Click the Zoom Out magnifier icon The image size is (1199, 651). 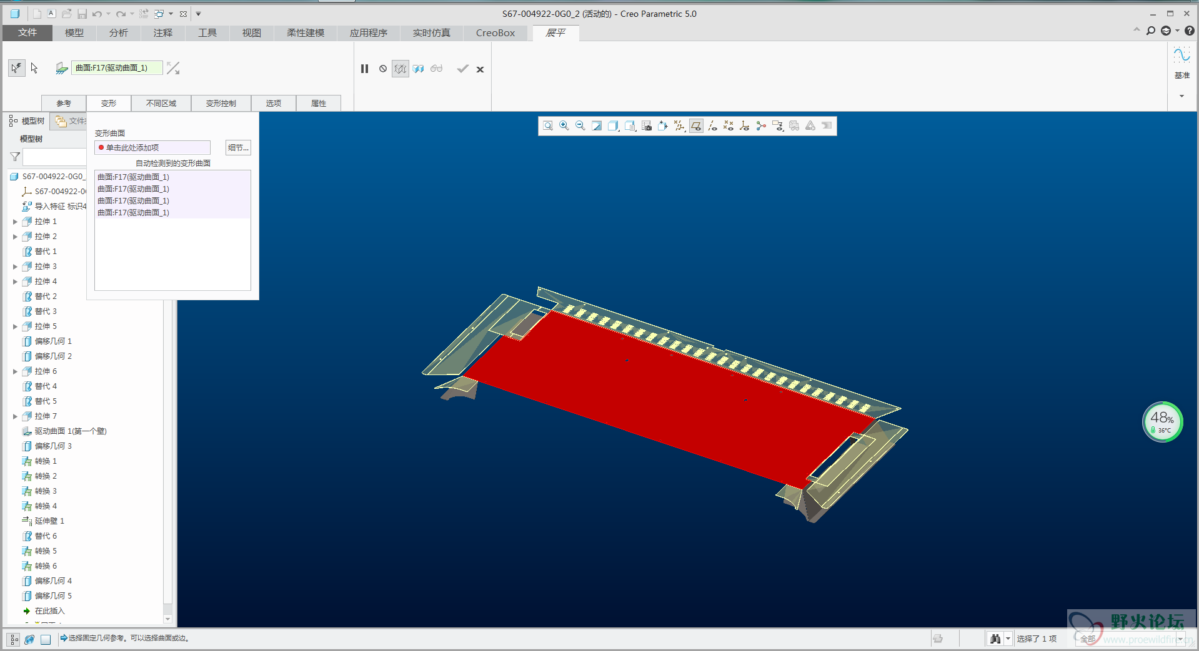[580, 126]
